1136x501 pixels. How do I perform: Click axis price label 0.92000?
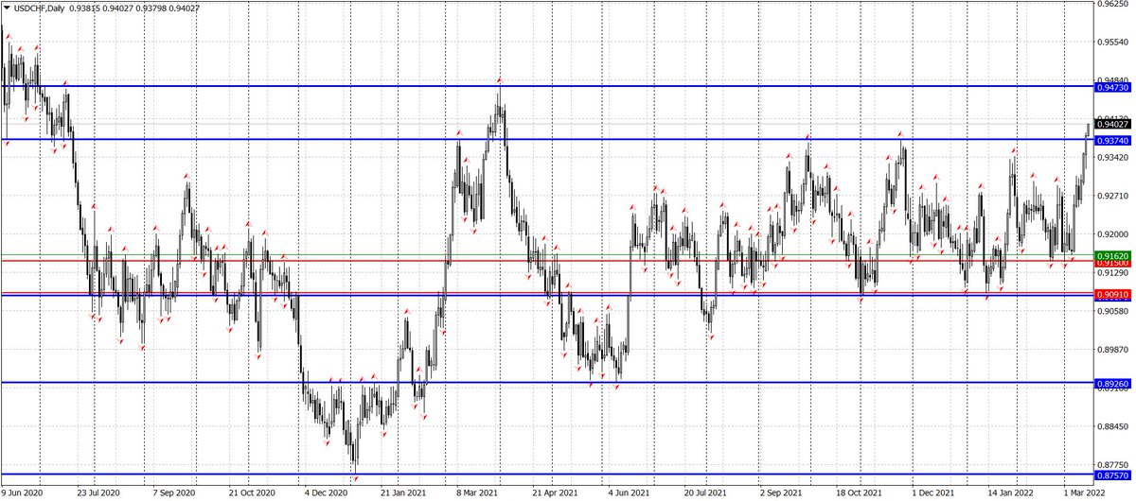[1111, 234]
